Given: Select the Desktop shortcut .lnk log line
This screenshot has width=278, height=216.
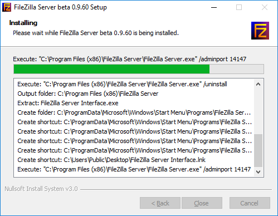Looking at the screenshot, I should tap(111, 160).
